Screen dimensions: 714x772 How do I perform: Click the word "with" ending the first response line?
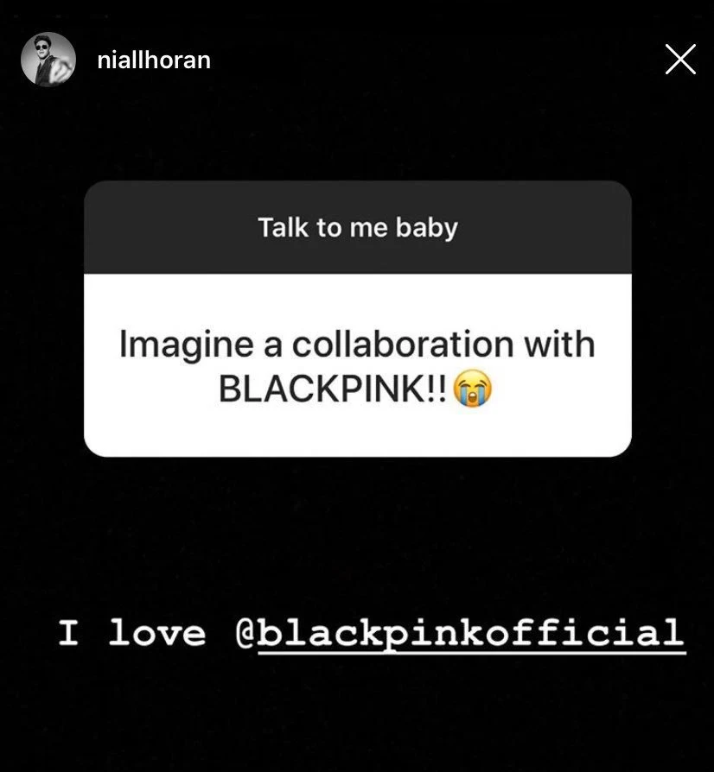(559, 344)
